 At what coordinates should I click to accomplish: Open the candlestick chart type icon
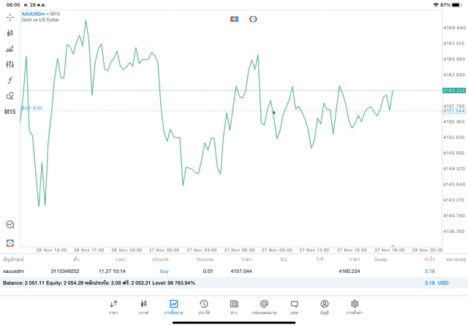point(10,32)
